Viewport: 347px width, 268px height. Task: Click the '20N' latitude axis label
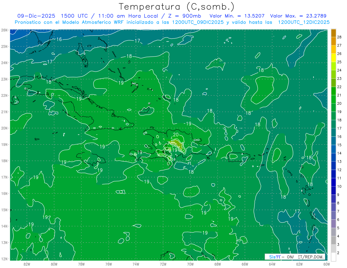tap(4, 128)
